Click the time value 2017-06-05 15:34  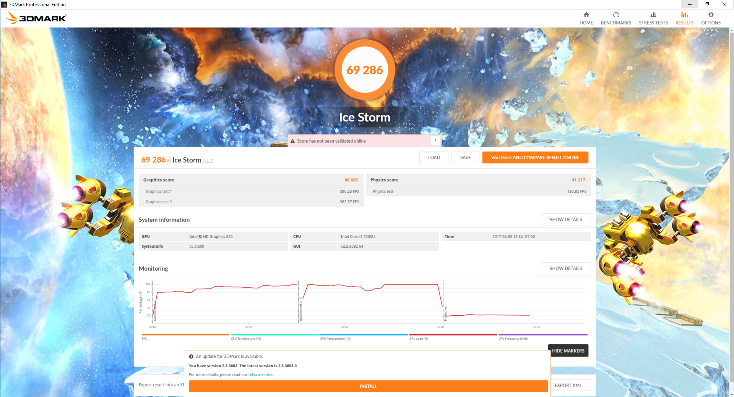tap(513, 237)
